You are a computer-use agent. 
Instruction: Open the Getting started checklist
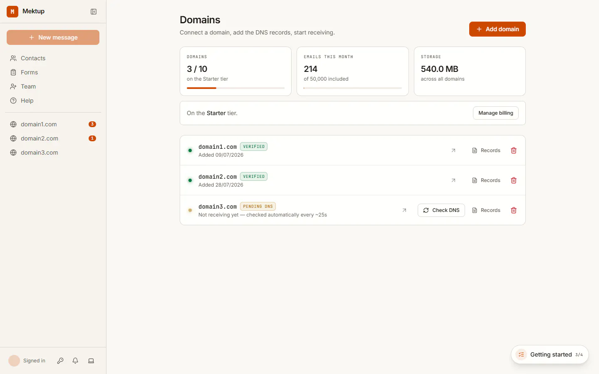(549, 354)
